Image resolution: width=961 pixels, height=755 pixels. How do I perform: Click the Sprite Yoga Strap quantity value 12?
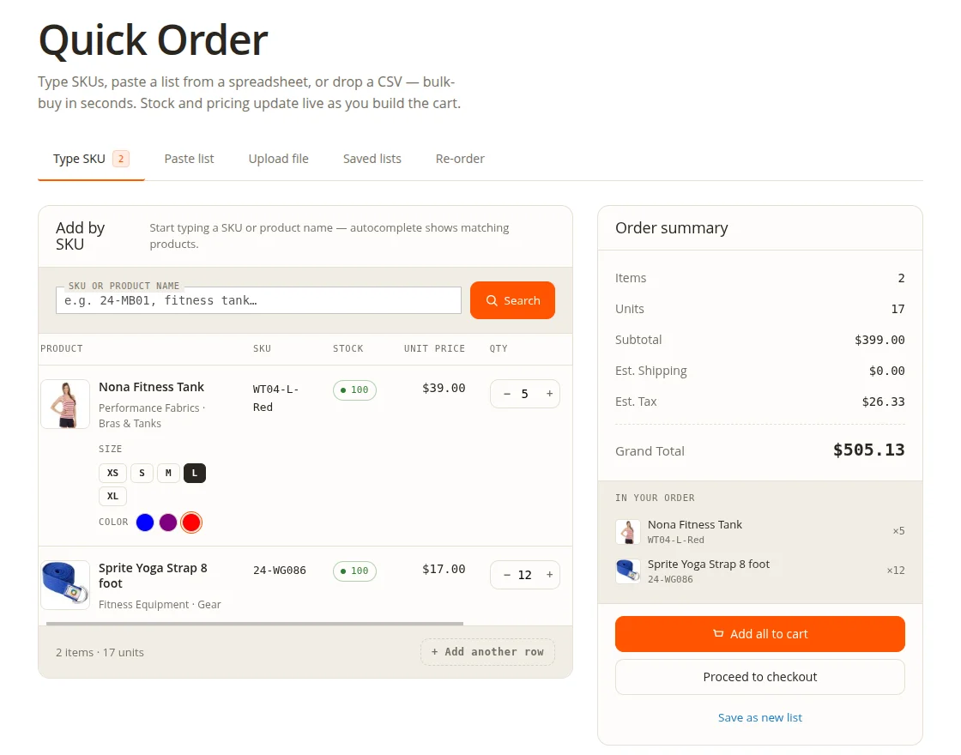(x=524, y=575)
